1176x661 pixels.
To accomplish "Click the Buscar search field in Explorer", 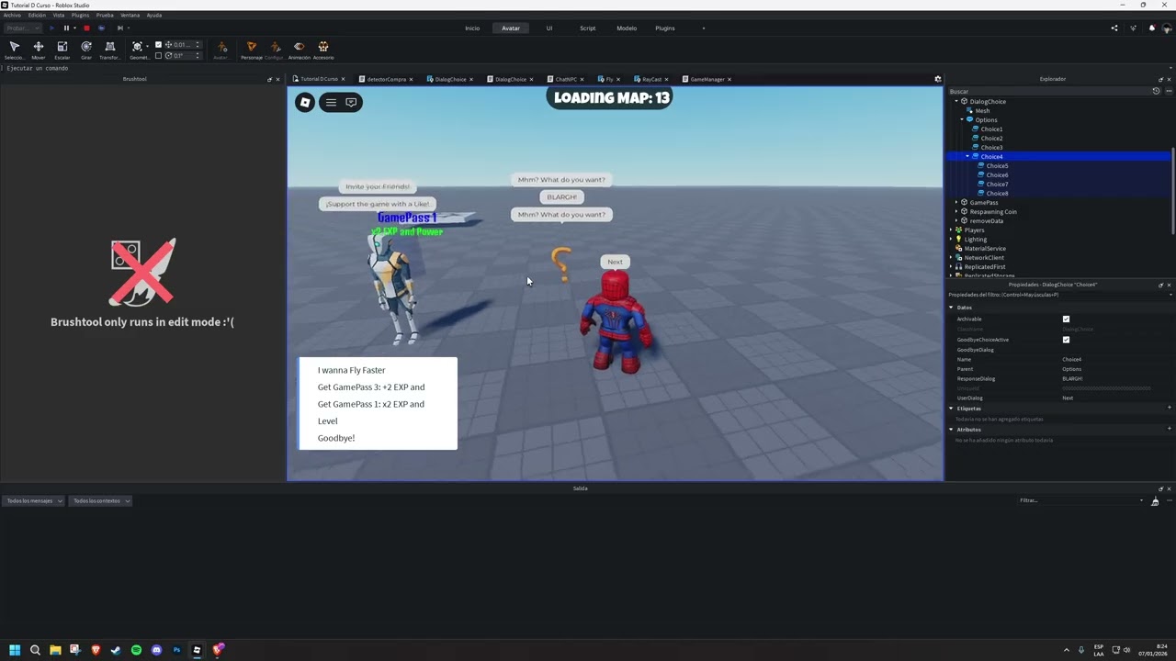I will (1047, 91).
